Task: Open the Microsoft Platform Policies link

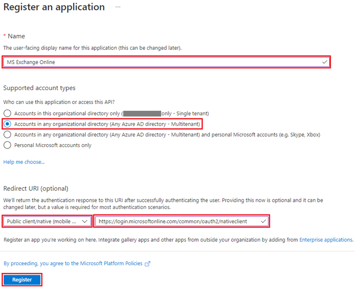Action: (x=73, y=263)
